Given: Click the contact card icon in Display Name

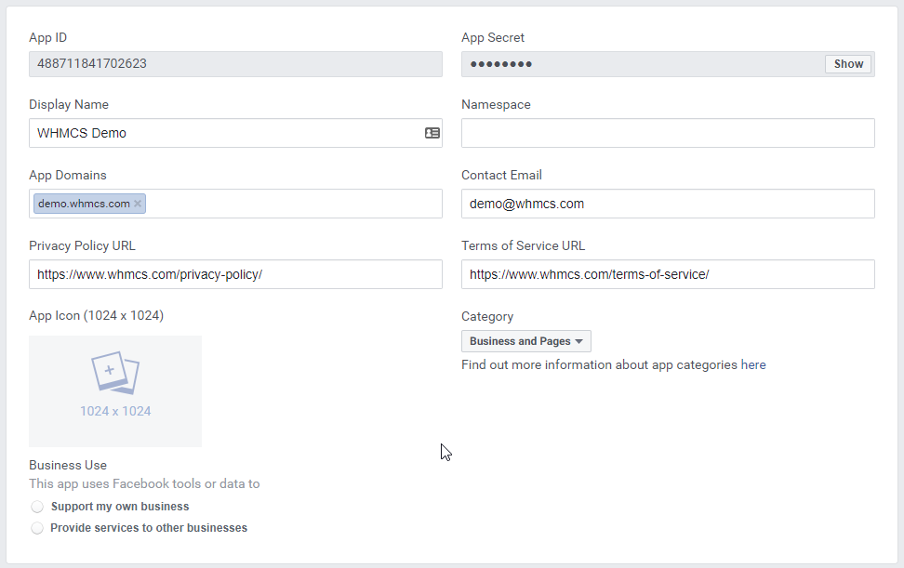Looking at the screenshot, I should click(432, 133).
